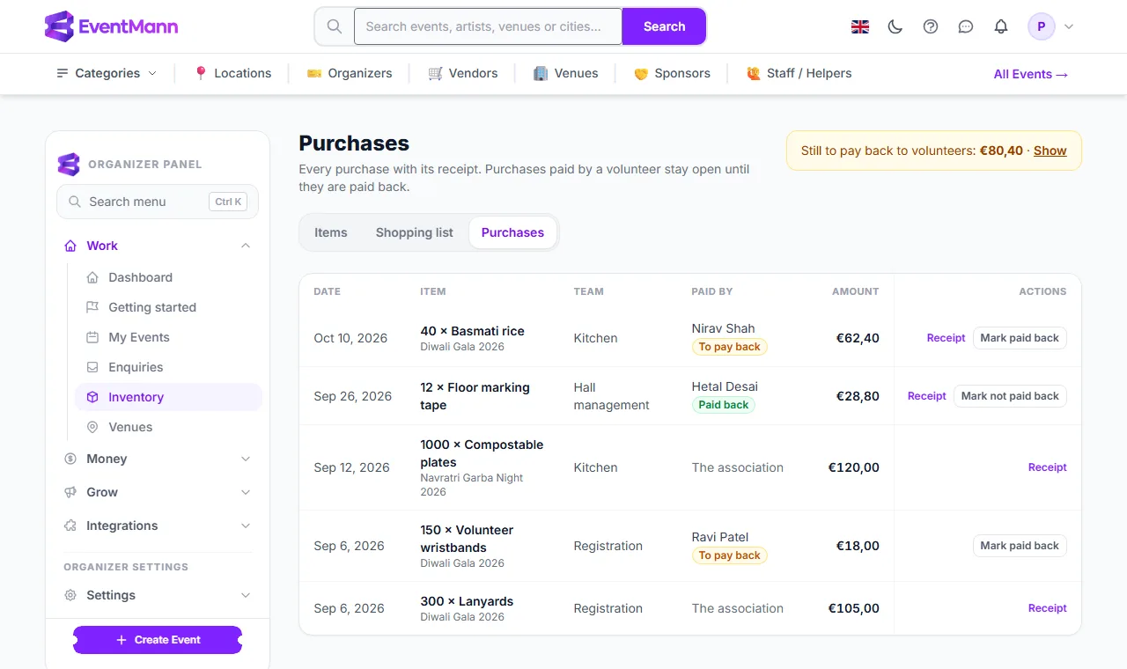This screenshot has height=669, width=1127.
Task: Select the Purchases tab
Action: pyautogui.click(x=512, y=232)
